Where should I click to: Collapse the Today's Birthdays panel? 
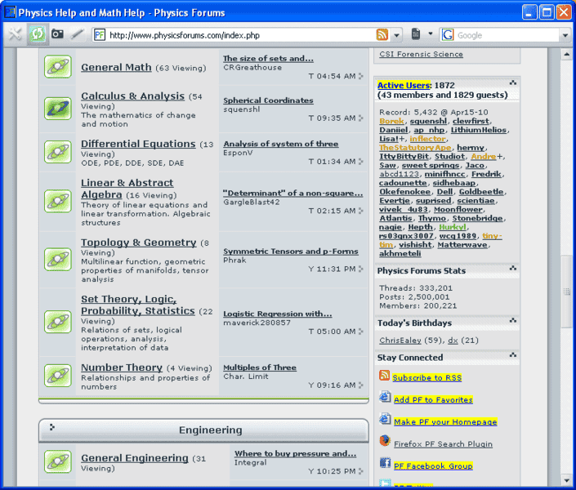(513, 321)
